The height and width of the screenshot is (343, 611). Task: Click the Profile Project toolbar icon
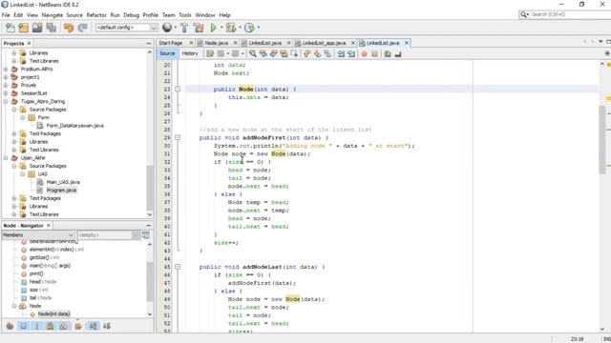tap(249, 28)
